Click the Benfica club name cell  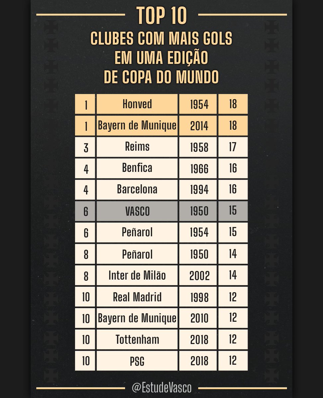click(137, 168)
